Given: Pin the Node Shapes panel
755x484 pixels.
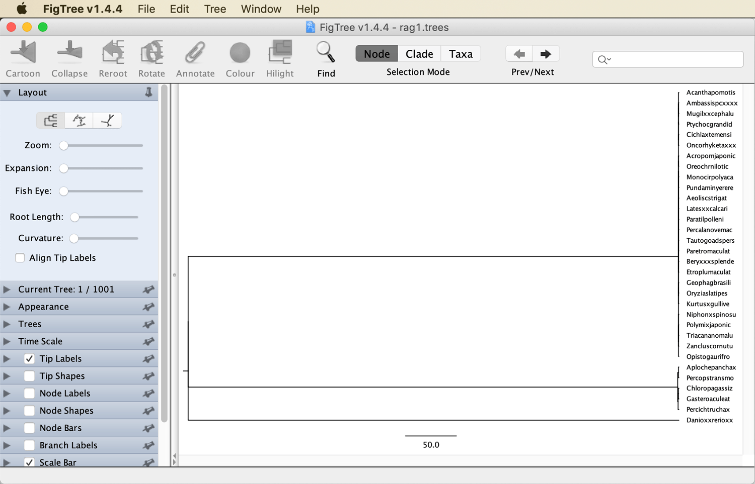Looking at the screenshot, I should [x=148, y=411].
